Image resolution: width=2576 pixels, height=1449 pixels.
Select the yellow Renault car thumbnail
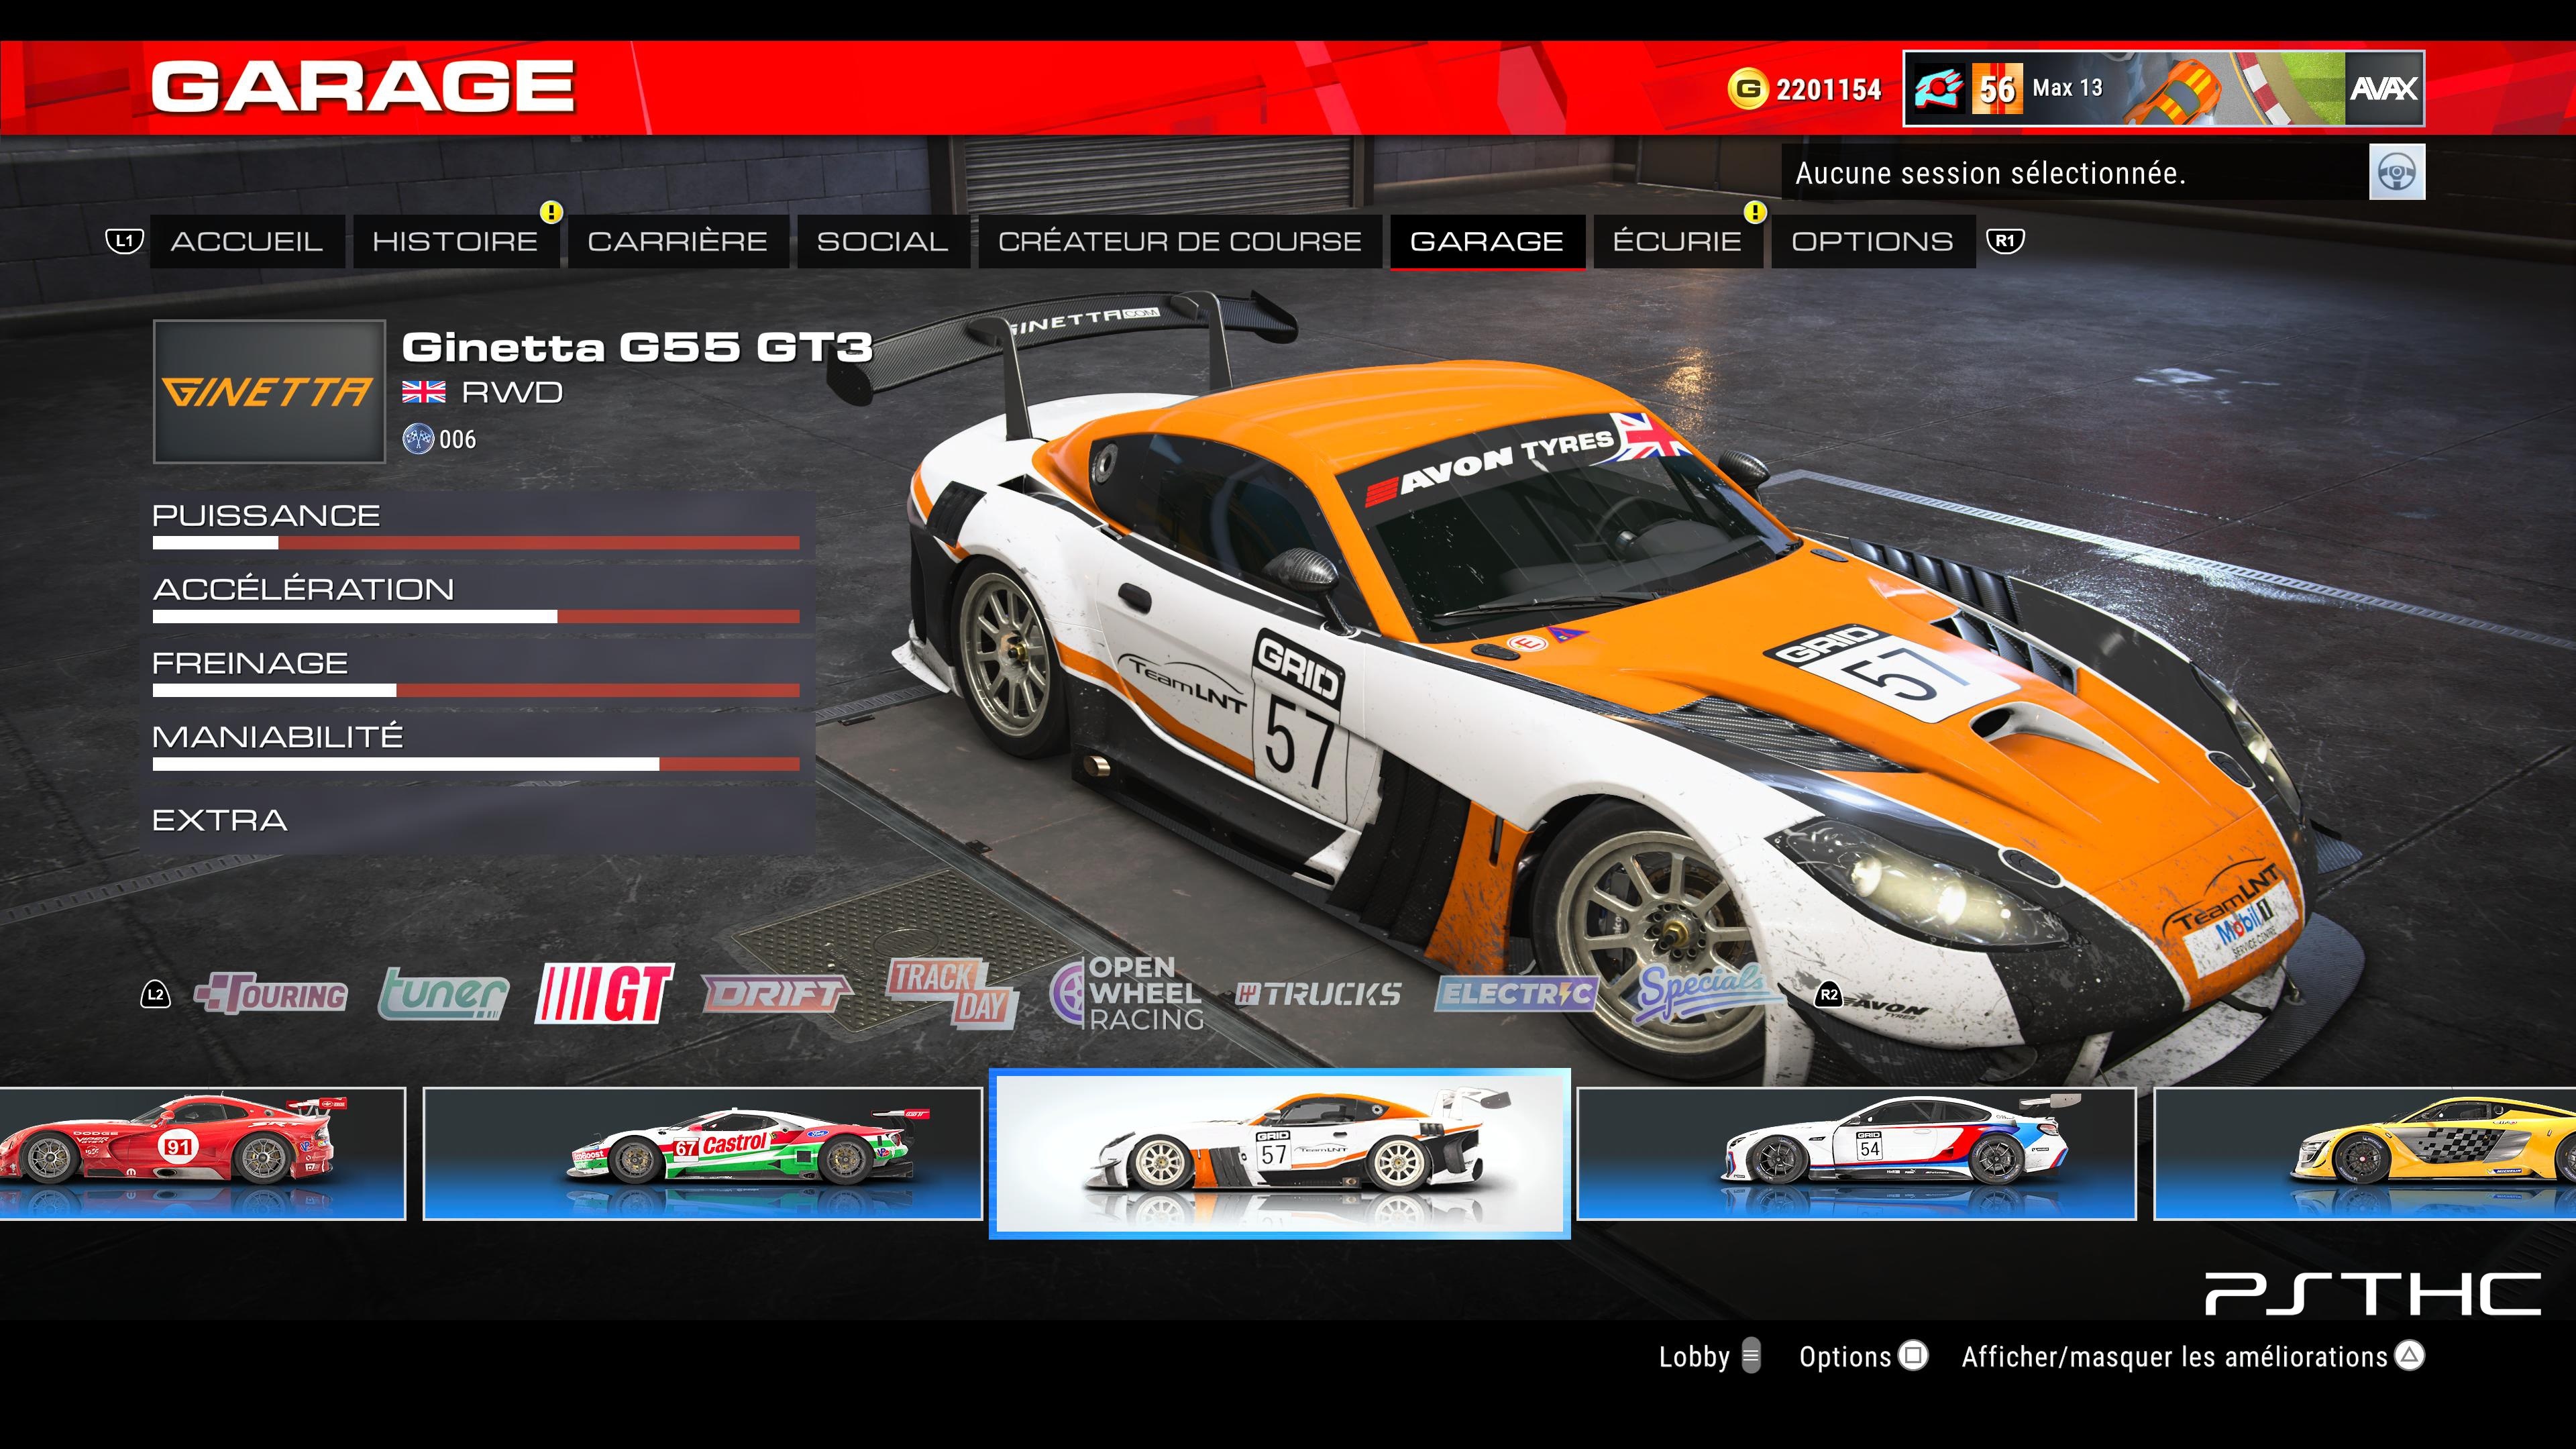(x=2365, y=1154)
